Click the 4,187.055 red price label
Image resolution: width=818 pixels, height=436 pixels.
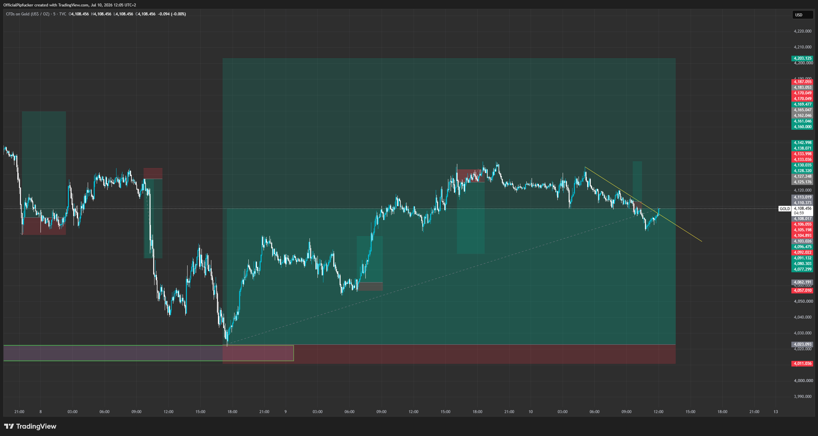click(x=802, y=82)
